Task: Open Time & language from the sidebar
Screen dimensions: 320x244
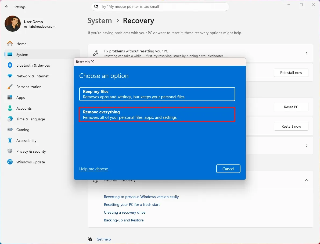Action: pyautogui.click(x=10, y=119)
